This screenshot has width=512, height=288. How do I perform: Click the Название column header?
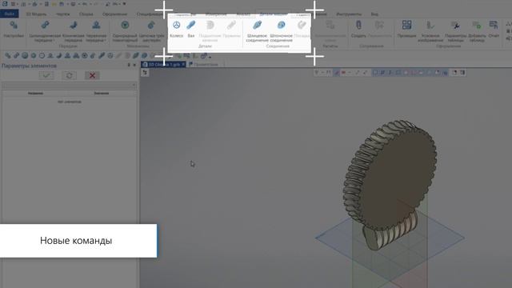pyautogui.click(x=35, y=93)
